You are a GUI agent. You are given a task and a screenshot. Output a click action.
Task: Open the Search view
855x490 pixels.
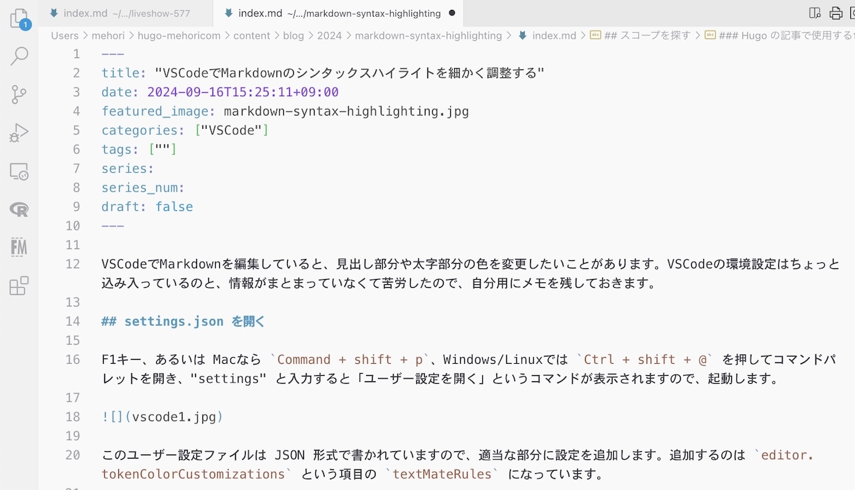coord(19,56)
